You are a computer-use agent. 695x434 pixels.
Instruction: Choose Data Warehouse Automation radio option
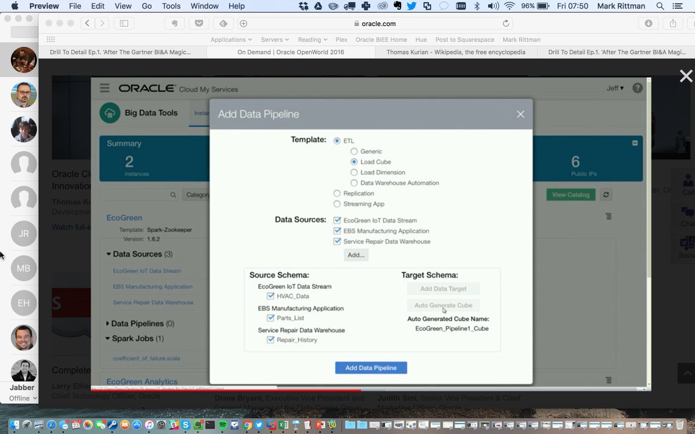354,183
